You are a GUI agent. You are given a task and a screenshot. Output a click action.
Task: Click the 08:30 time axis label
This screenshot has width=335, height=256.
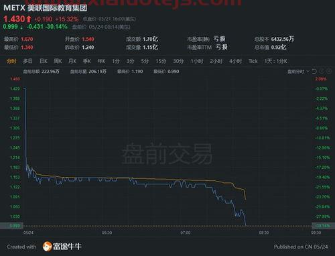[264, 233]
